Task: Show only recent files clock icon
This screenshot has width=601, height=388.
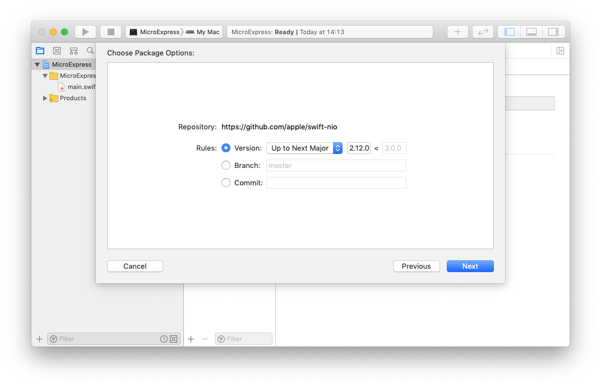Action: pyautogui.click(x=164, y=339)
